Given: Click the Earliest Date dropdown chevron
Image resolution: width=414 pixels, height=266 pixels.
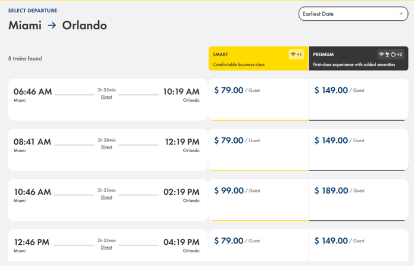Looking at the screenshot, I should click(x=400, y=12).
